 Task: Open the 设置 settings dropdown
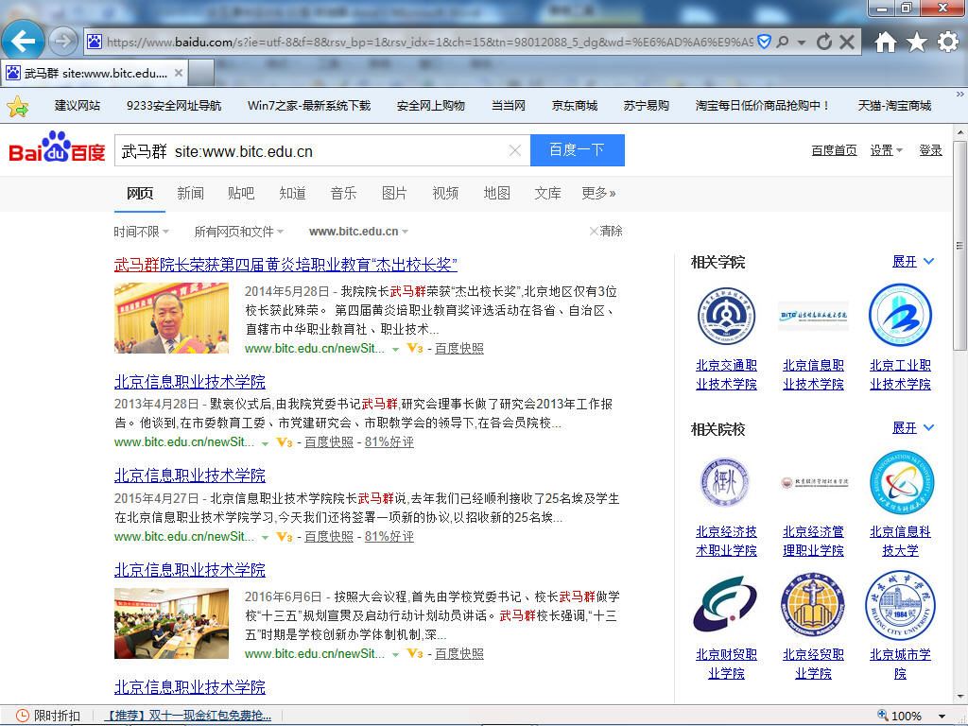(886, 150)
